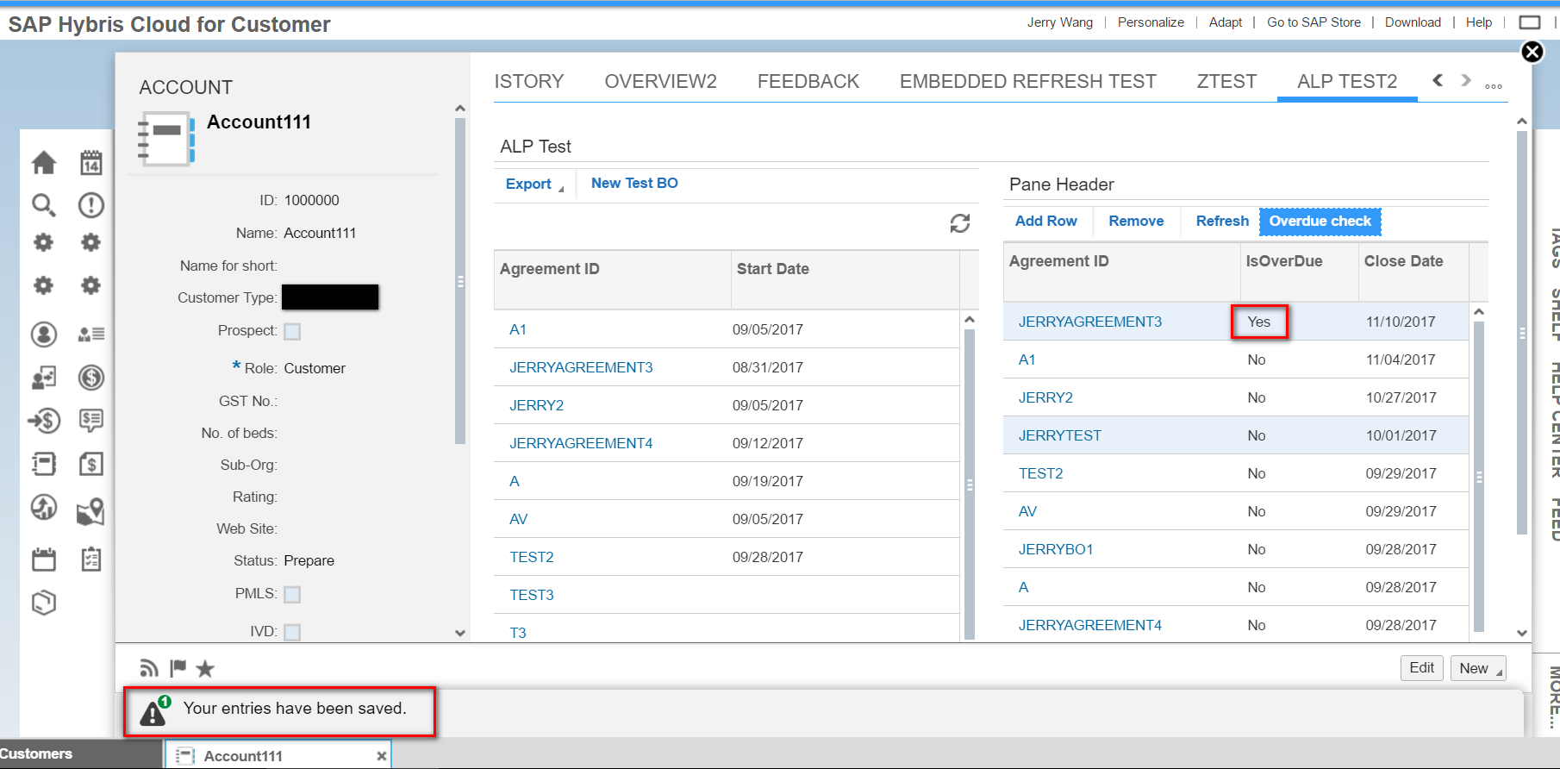Open the three-dots tab overflow menu
The image size is (1560, 769).
coord(1494,86)
